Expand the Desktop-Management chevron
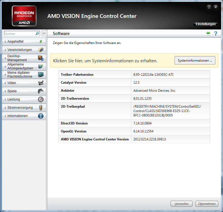The image size is (223, 212). [5, 58]
